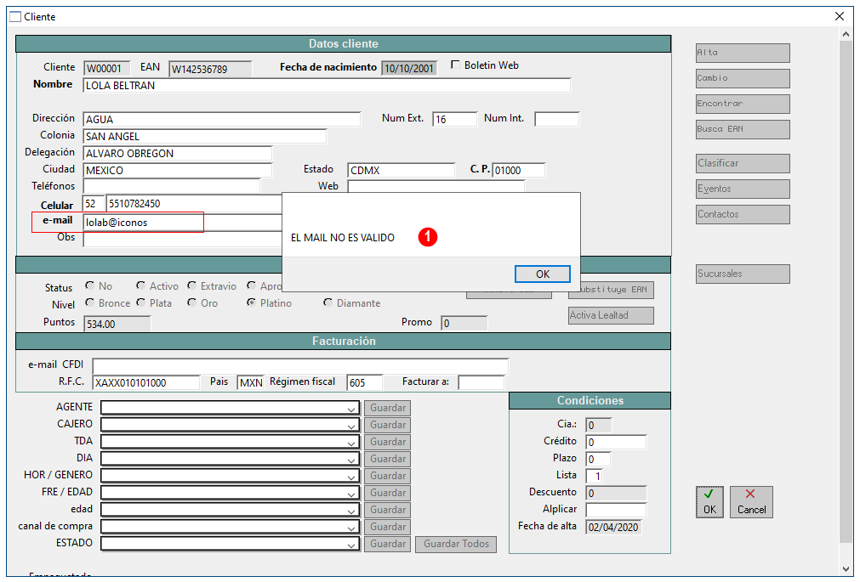Screen dimensions: 860x582
Task: Toggle the Boletin Web checkbox
Action: [455, 65]
